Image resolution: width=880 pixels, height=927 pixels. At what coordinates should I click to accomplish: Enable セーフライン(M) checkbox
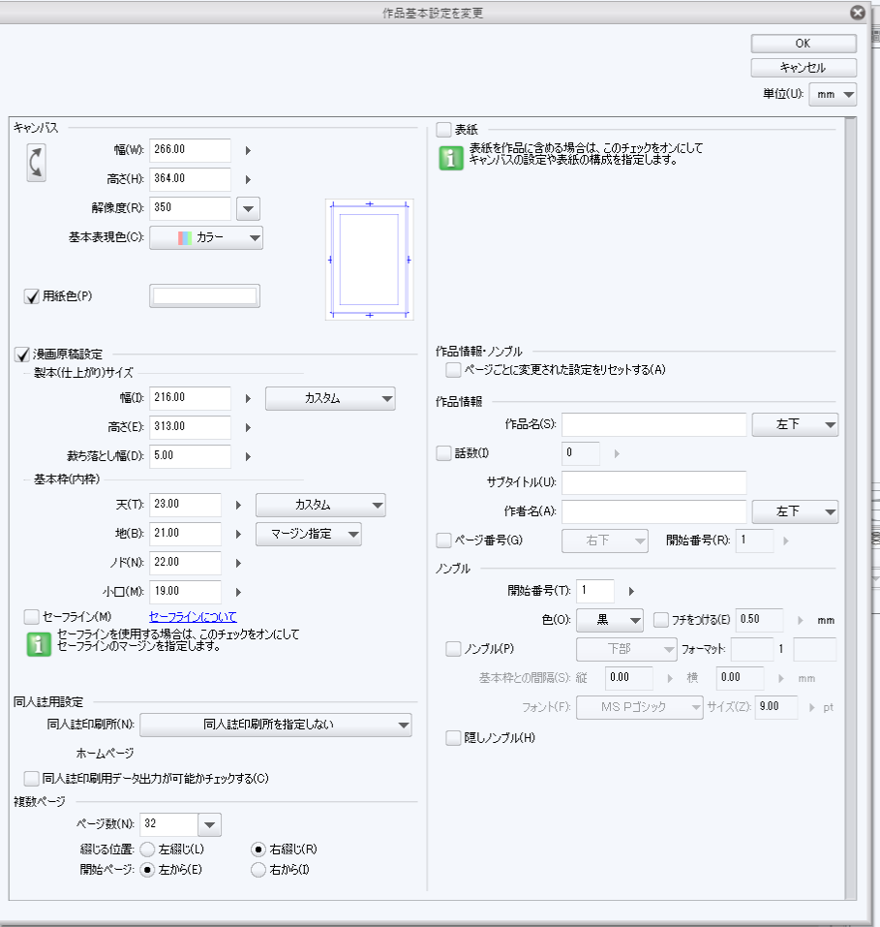click(x=31, y=617)
